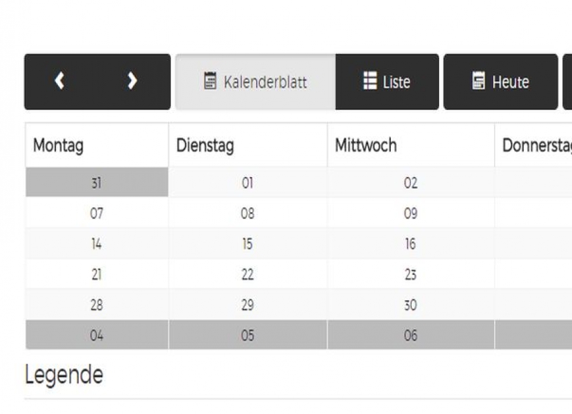
Task: Select day 01 under Dienstag
Action: 247,183
